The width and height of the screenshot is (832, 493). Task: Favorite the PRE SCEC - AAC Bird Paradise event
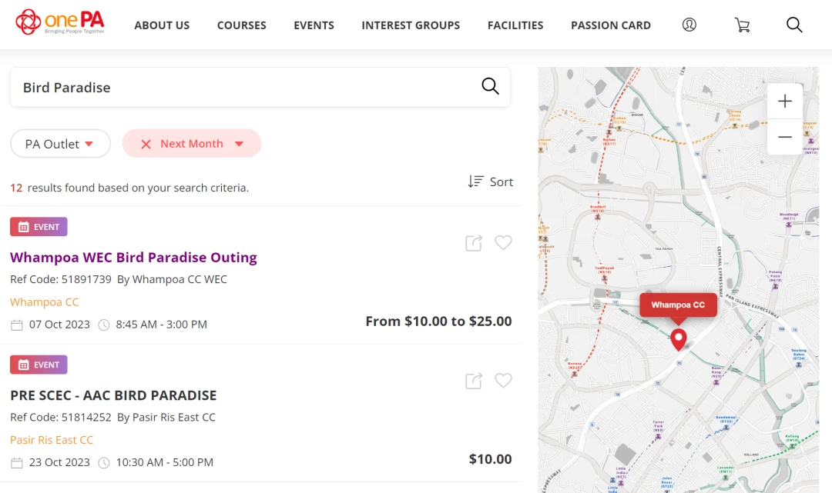(x=503, y=380)
